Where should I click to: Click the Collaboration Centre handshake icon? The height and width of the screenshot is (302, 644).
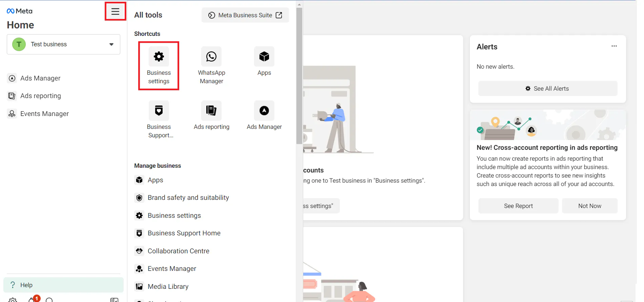(x=139, y=251)
